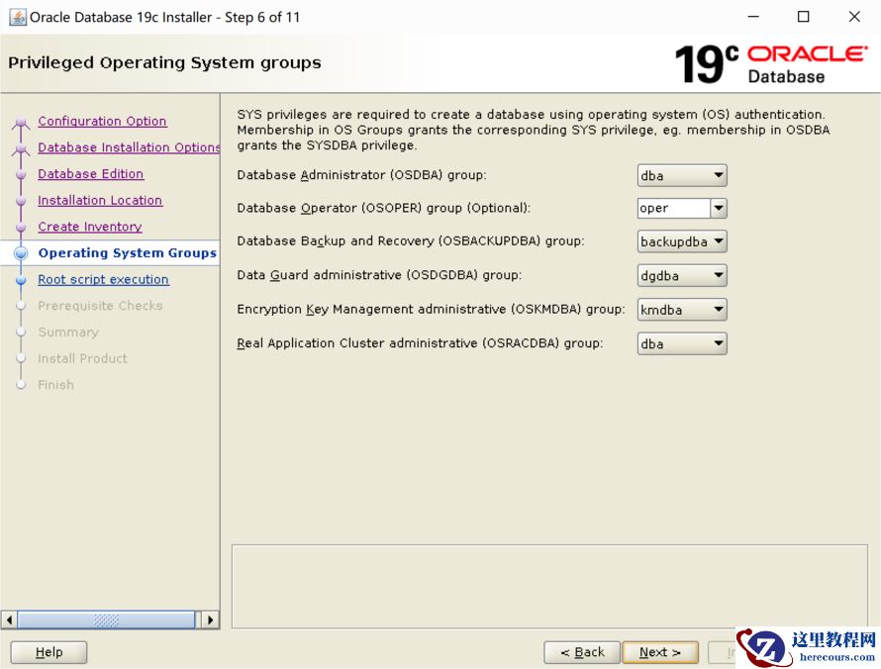Image resolution: width=881 pixels, height=669 pixels.
Task: Go to Database Installation Options step
Action: [x=129, y=147]
